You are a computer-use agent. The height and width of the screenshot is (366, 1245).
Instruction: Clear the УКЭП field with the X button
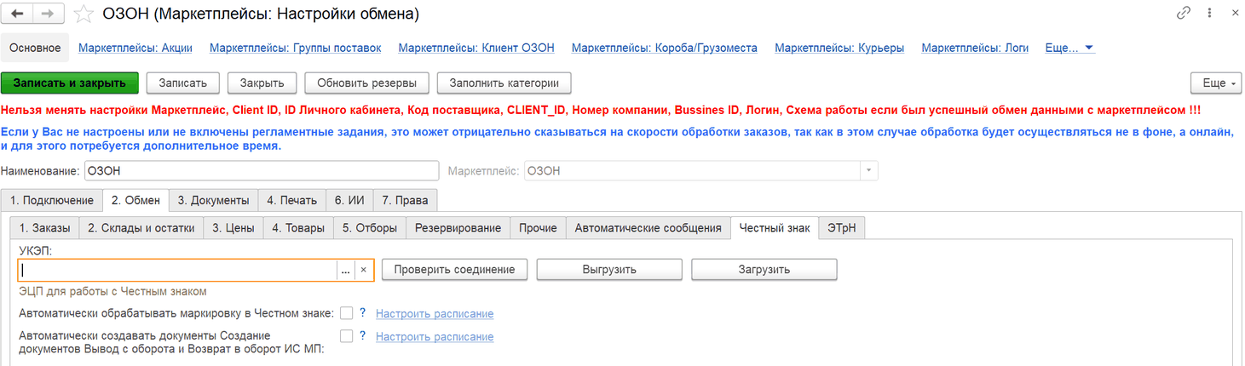pyautogui.click(x=363, y=270)
